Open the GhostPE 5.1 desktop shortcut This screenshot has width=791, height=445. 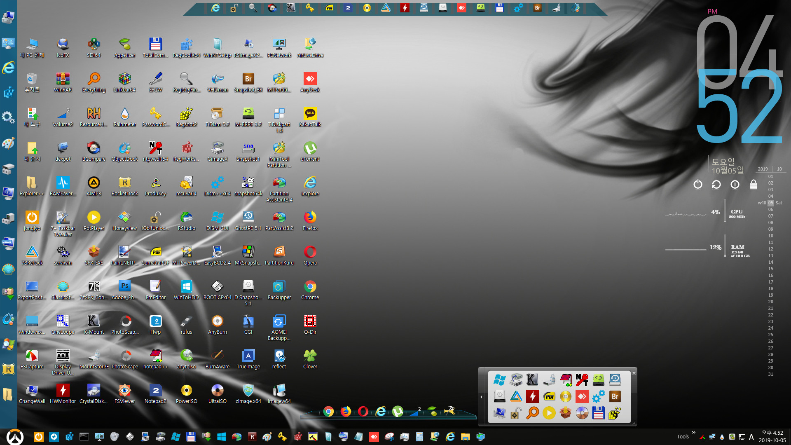pyautogui.click(x=248, y=220)
